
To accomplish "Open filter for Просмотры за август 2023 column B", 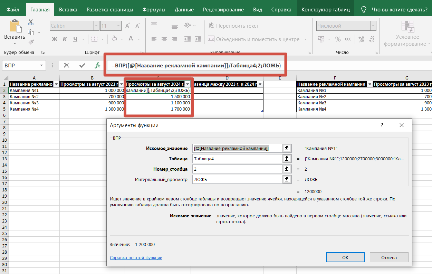I will [121, 84].
